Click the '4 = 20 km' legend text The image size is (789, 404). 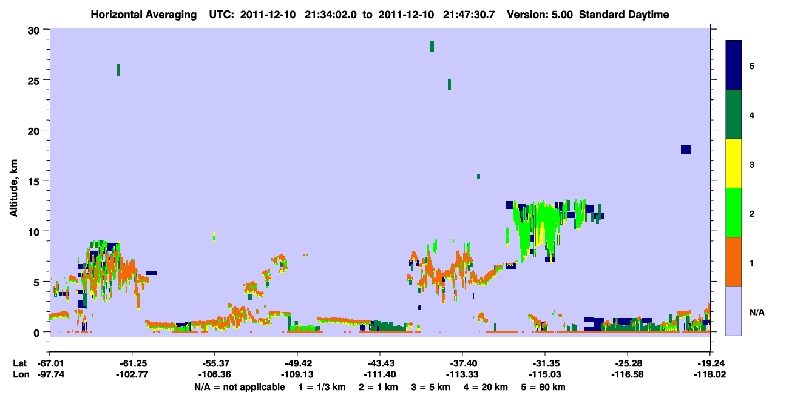point(486,386)
